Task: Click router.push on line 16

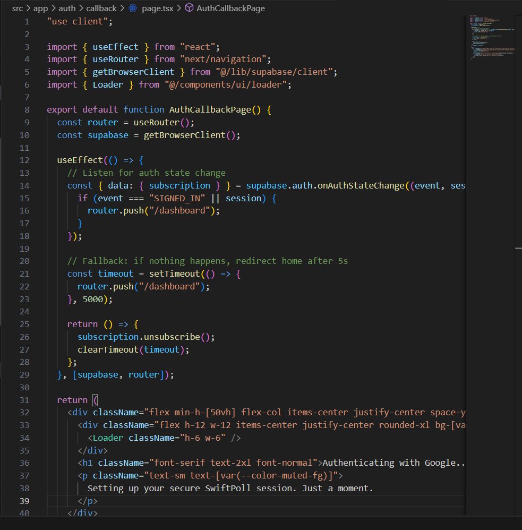Action: click(x=116, y=211)
